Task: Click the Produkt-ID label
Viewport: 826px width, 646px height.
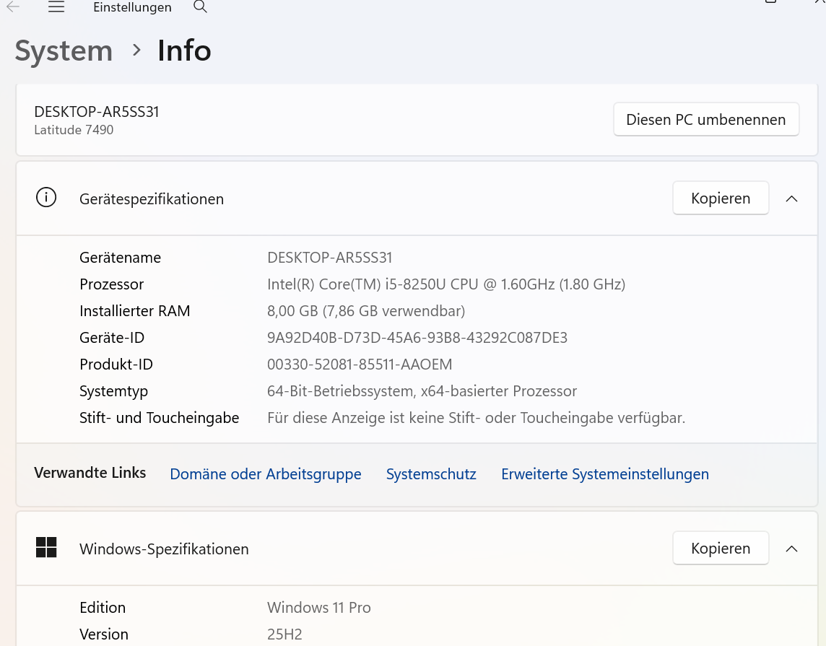Action: click(x=116, y=365)
